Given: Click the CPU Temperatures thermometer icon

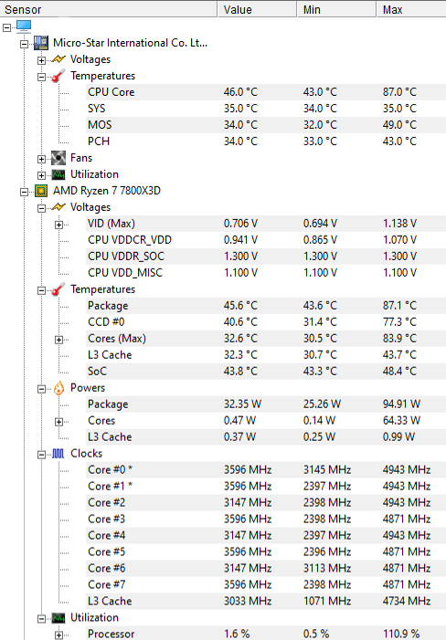Looking at the screenshot, I should click(x=58, y=289).
